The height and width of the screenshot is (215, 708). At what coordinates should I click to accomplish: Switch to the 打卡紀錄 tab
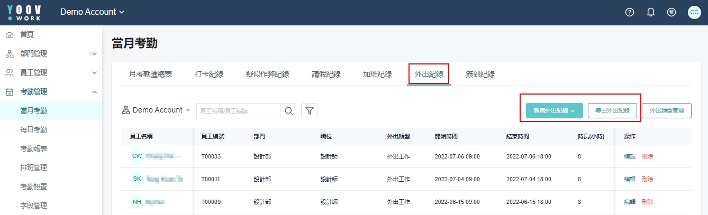coord(209,74)
